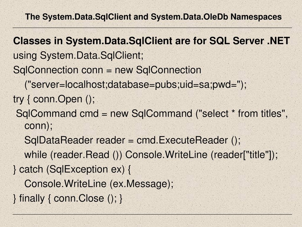The width and height of the screenshot is (302, 227).
Task: Click the 'try { conn.Open ();' line
Action: pyautogui.click(x=54, y=99)
